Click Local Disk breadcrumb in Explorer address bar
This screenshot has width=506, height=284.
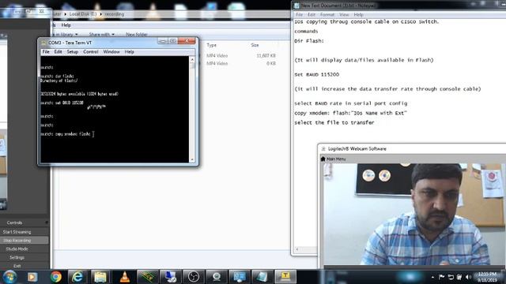tap(83, 14)
